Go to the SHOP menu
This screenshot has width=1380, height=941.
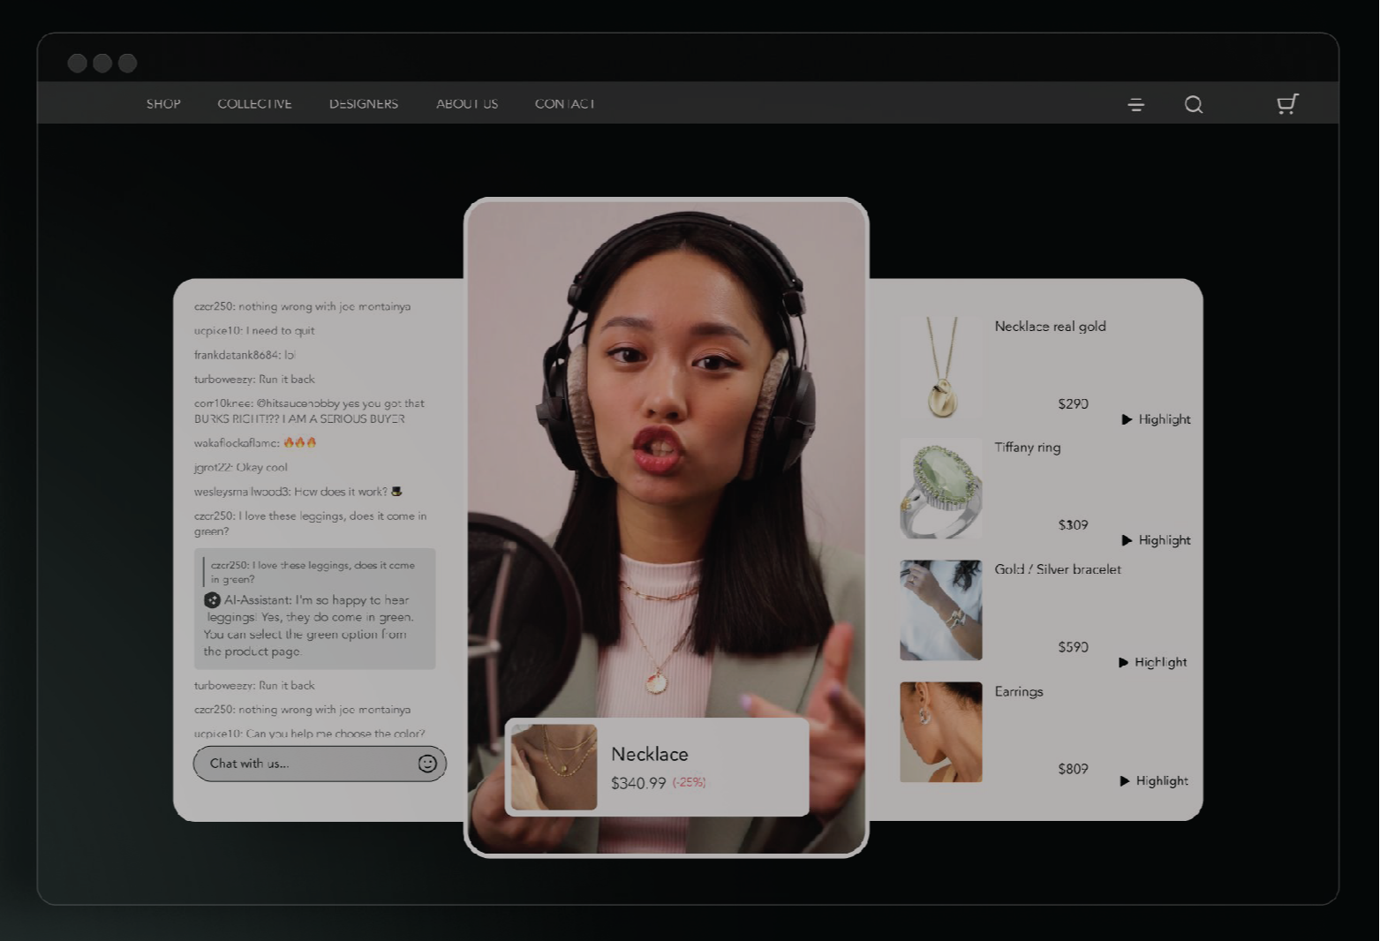click(163, 104)
